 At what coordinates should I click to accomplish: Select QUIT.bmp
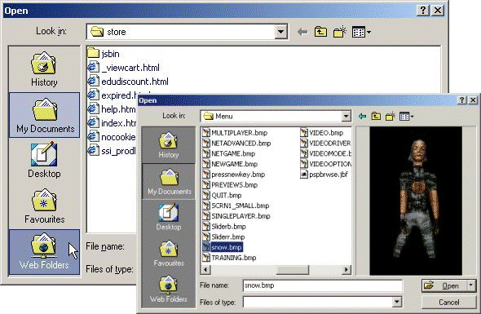coord(222,196)
